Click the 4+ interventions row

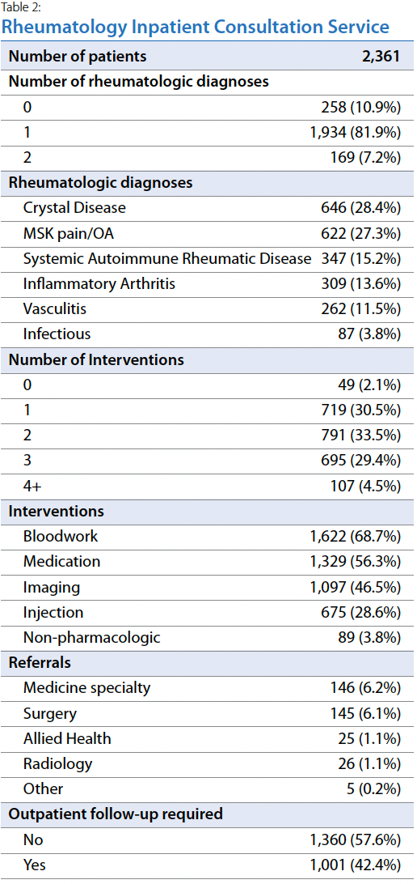(208, 486)
